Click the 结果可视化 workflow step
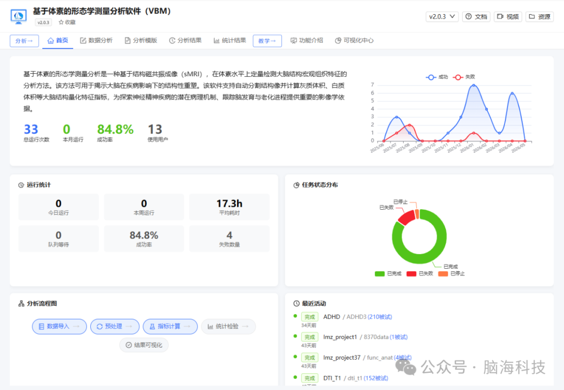564x390 pixels. click(144, 345)
